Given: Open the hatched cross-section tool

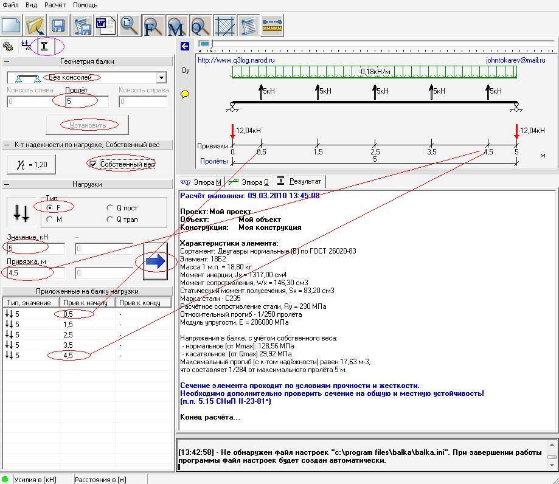Looking at the screenshot, I should pyautogui.click(x=224, y=26).
